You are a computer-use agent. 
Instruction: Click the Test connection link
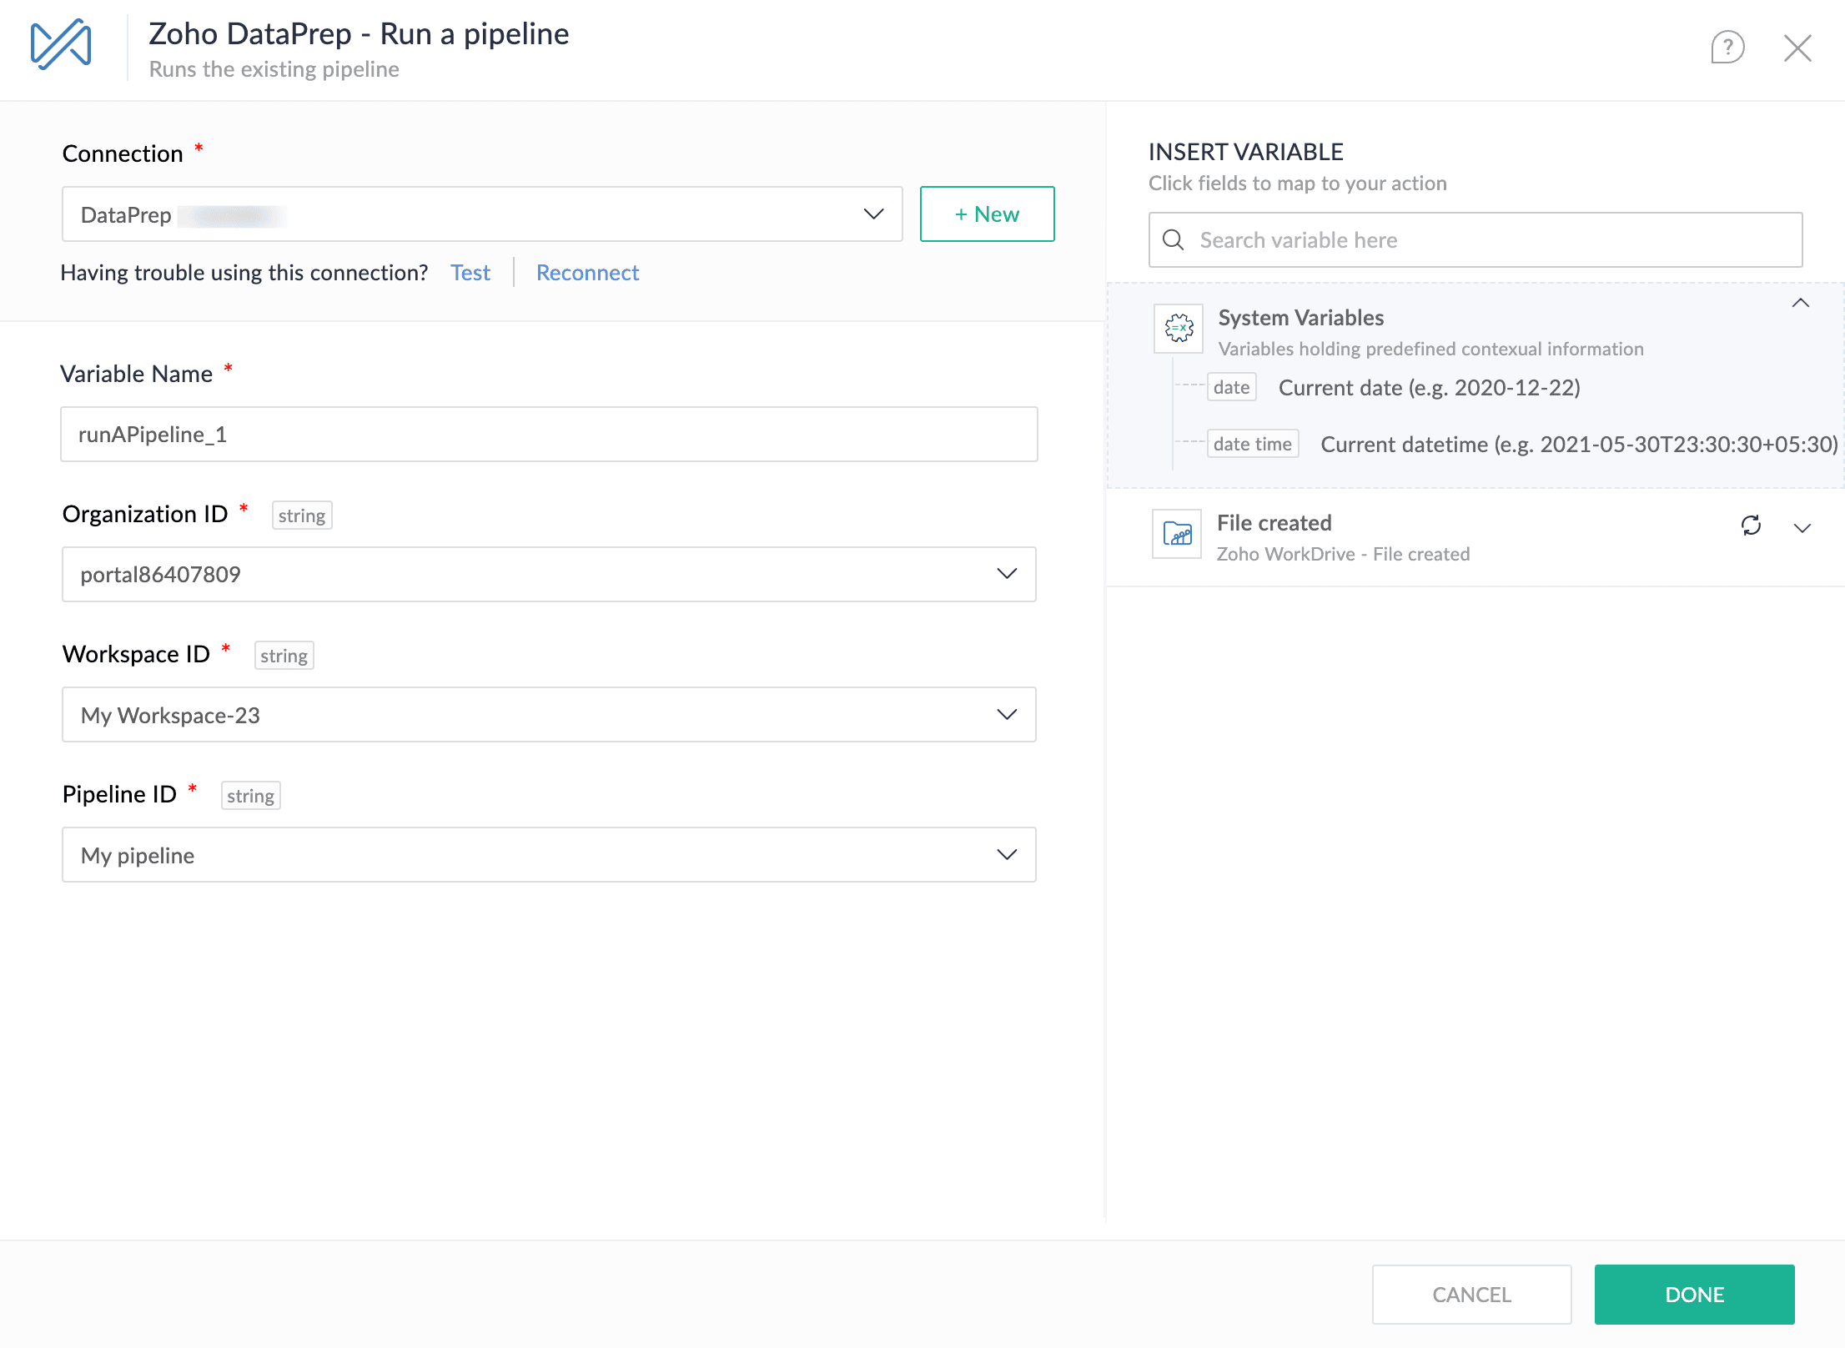tap(470, 273)
